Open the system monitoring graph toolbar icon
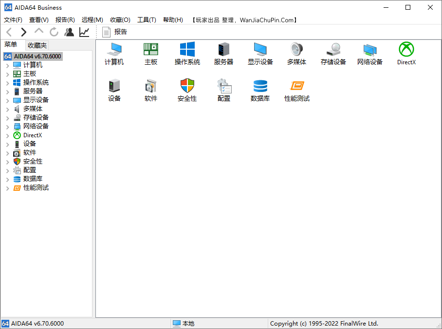Screen dimensions: 442x329 84,32
